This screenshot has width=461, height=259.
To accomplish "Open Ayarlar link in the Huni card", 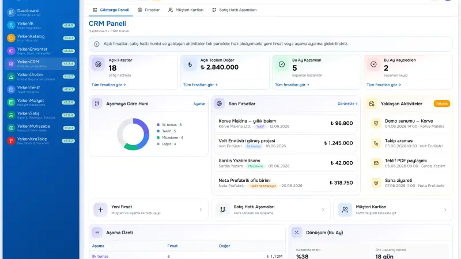I will click(x=199, y=104).
